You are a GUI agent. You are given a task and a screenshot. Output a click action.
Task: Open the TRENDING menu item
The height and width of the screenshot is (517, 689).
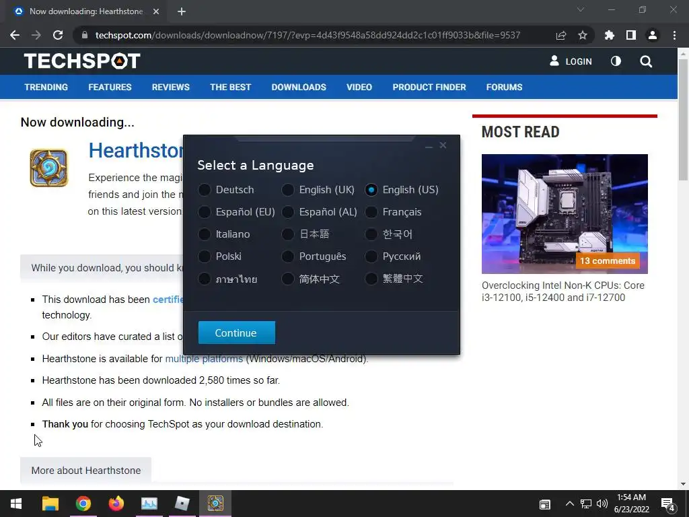(x=46, y=87)
